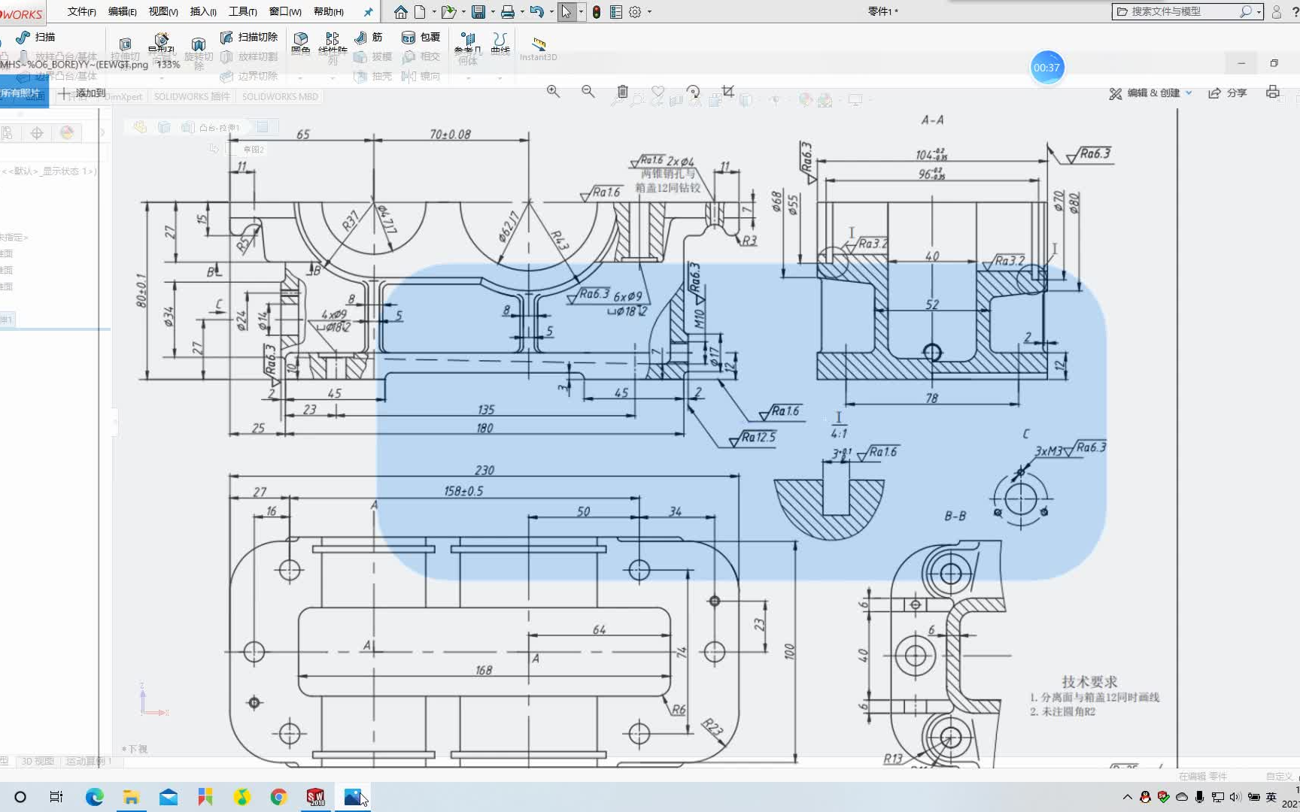Expand the Options gear dropdown arrow

click(x=649, y=12)
